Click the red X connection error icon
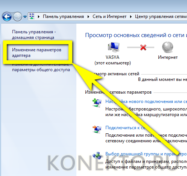The image size is (187, 176). 143,47
